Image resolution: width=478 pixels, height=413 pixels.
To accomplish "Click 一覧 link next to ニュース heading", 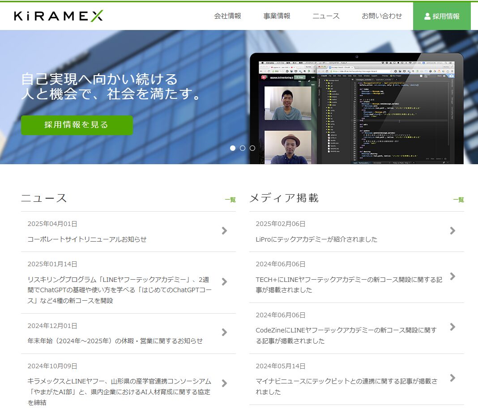I will click(230, 200).
